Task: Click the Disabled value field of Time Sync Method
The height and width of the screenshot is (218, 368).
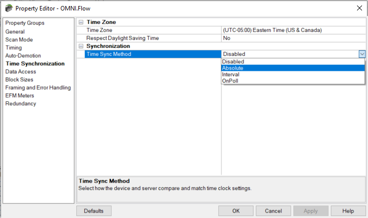Action: (x=290, y=54)
